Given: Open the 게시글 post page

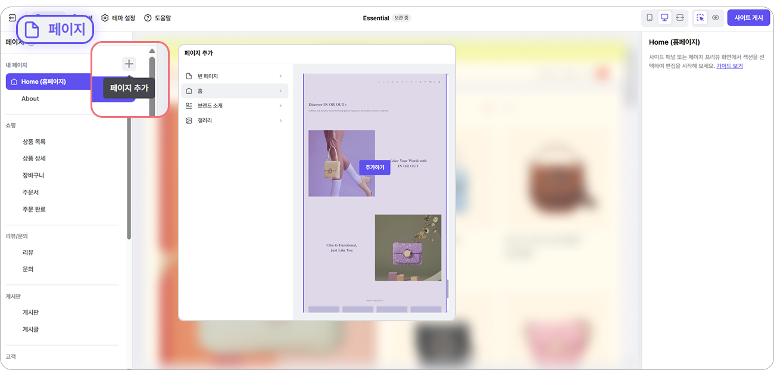Looking at the screenshot, I should tap(31, 329).
